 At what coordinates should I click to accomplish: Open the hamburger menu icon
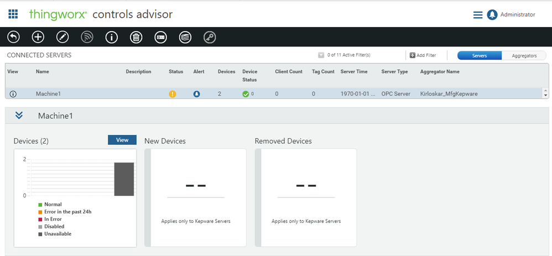point(478,15)
